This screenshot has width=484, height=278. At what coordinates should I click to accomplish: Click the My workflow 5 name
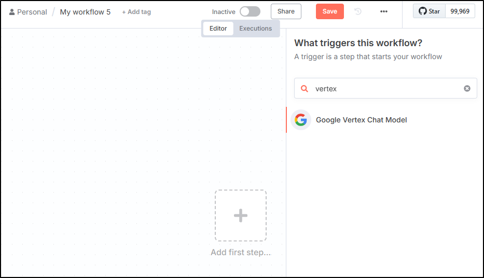(85, 12)
